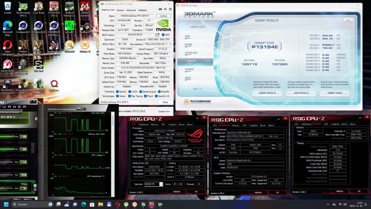This screenshot has width=371, height=209.
Task: Click Afterburner slider with +100 value
Action: (7, 137)
